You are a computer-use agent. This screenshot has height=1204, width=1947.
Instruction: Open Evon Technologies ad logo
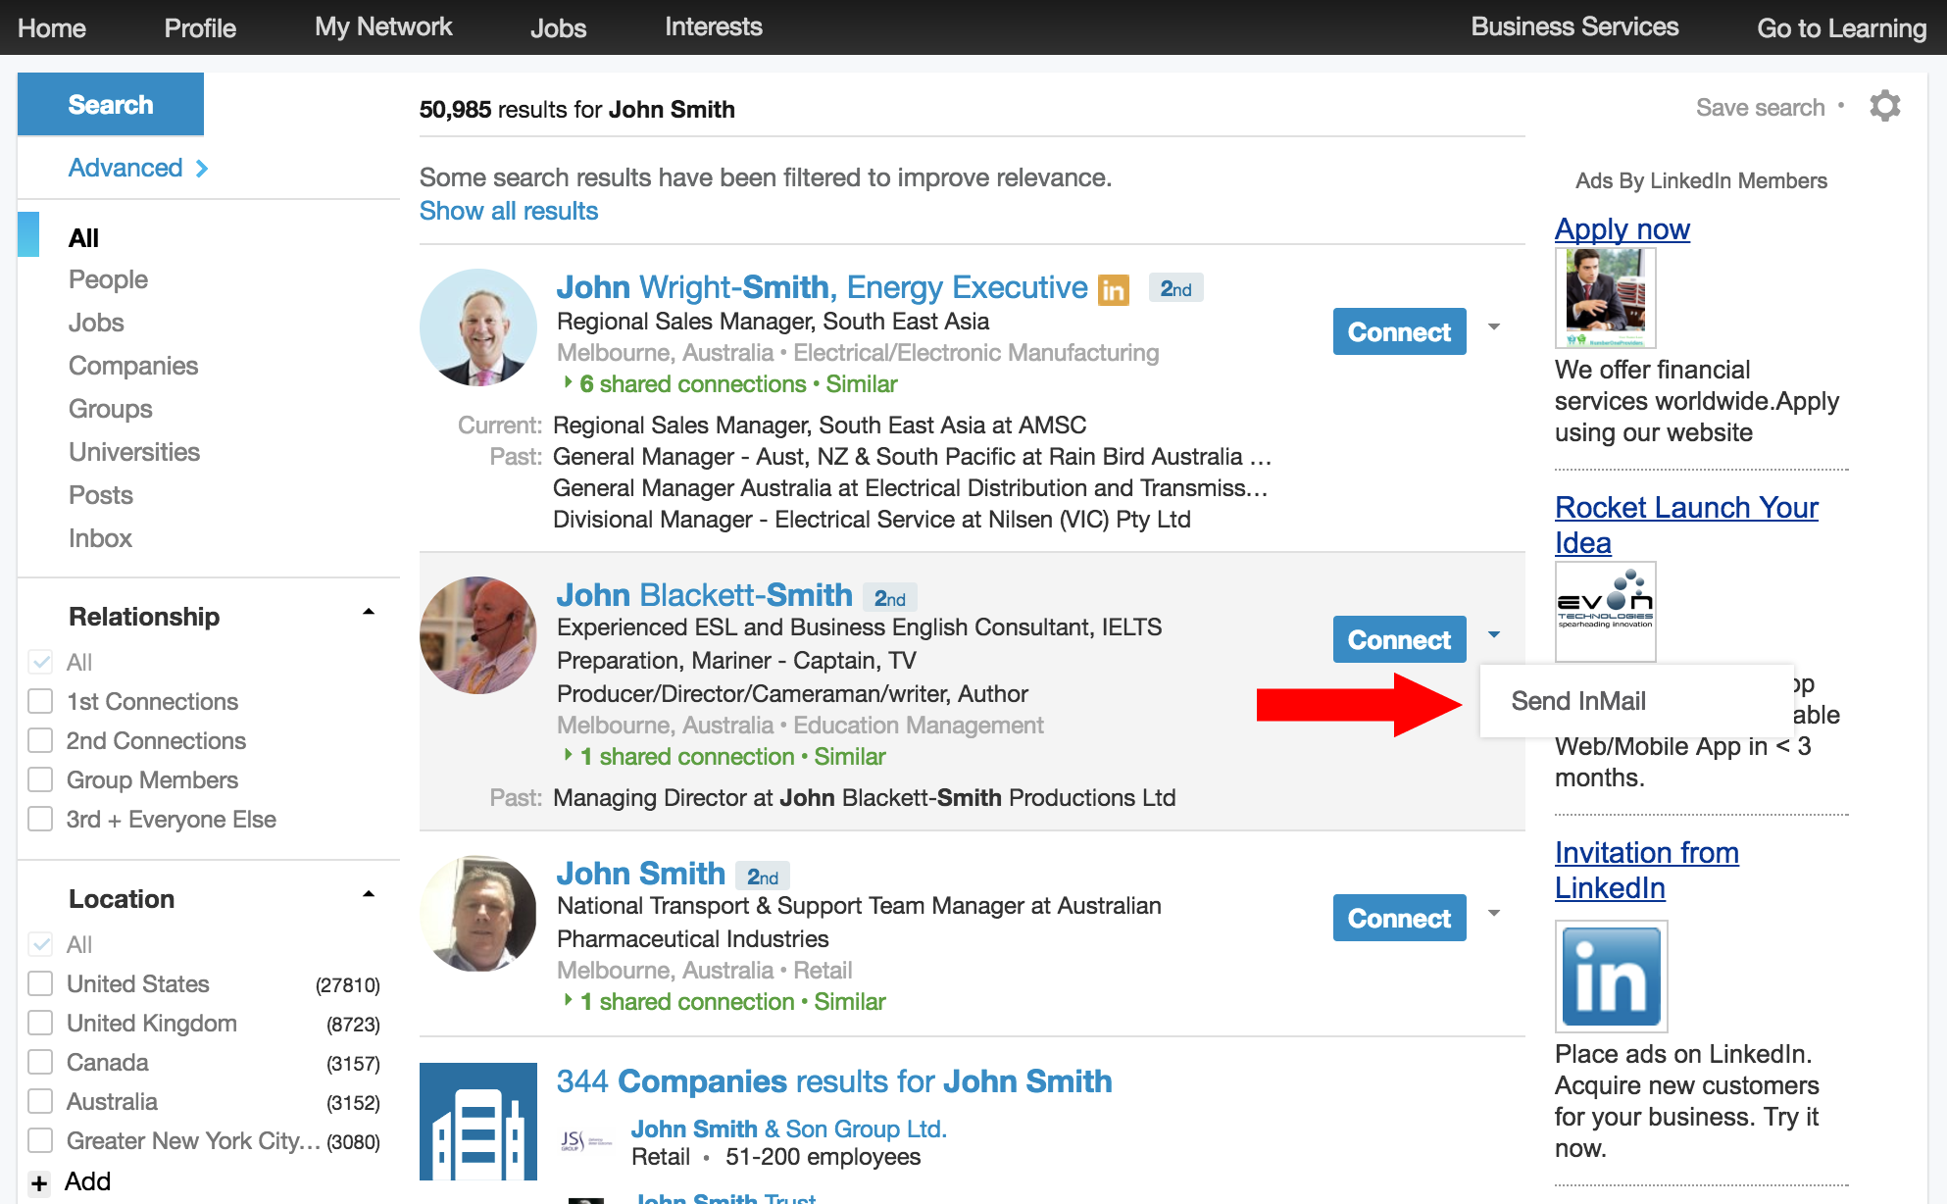click(x=1606, y=612)
